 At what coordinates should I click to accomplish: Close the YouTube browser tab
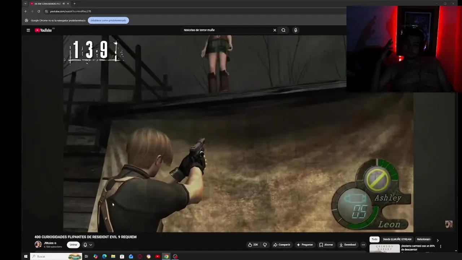point(68,4)
